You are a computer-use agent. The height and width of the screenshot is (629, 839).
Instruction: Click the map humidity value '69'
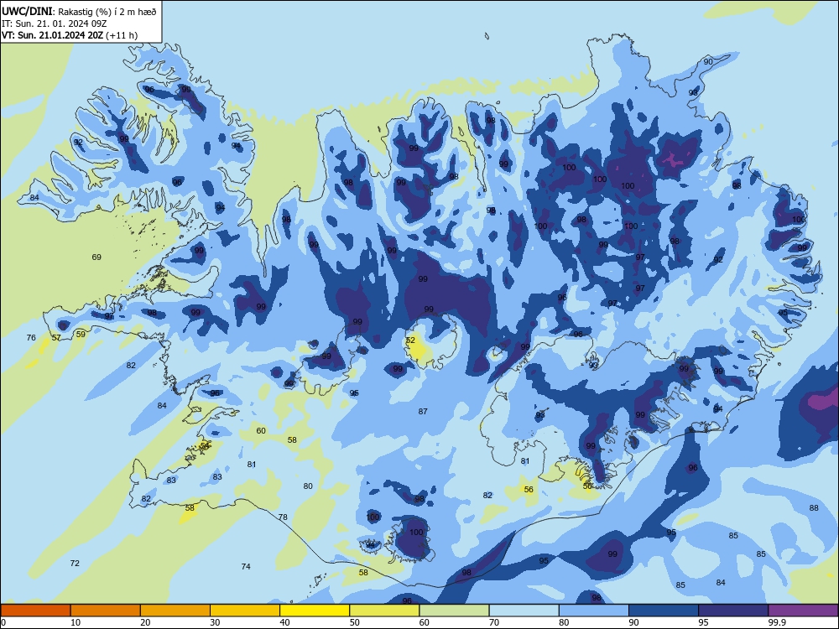96,257
